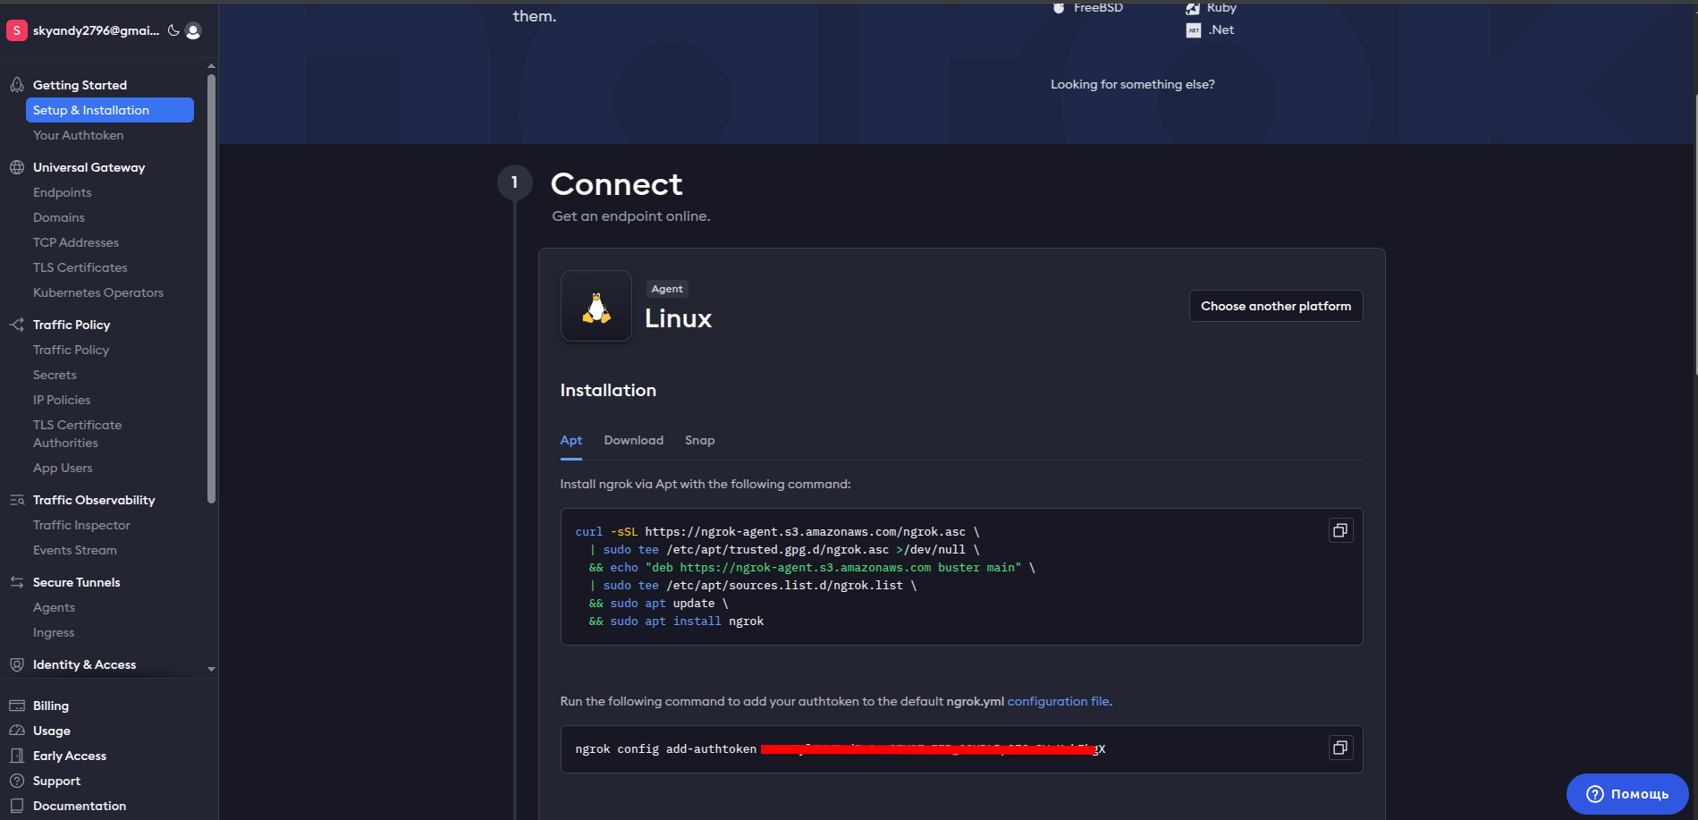Viewport: 1698px width, 820px height.
Task: Click the page vertical scrollbar
Action: (1695, 232)
